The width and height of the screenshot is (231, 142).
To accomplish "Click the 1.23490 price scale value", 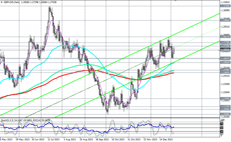I will coord(225,84).
